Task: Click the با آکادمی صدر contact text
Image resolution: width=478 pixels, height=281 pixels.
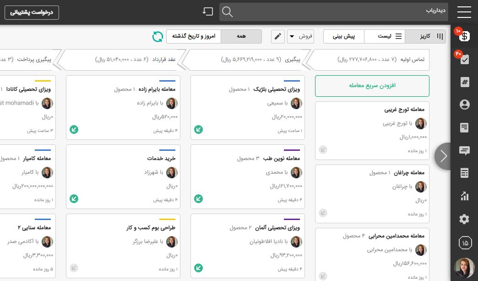Action: [23, 242]
